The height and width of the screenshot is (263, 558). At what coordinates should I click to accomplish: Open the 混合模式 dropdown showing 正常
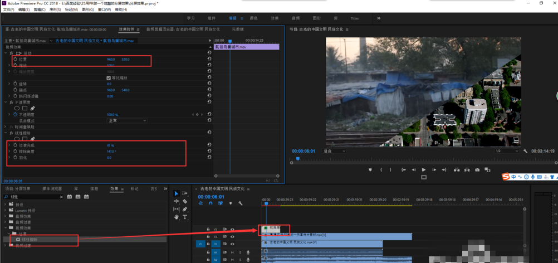pyautogui.click(x=128, y=120)
